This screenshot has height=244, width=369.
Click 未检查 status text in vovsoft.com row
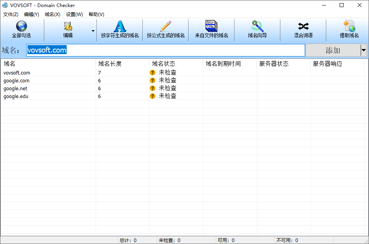[x=167, y=73]
